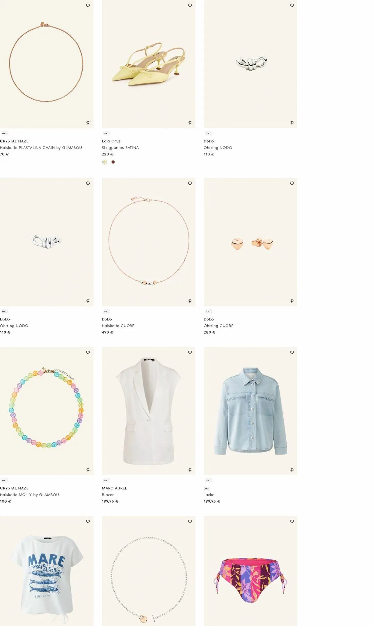Save the MARC AUREL blazer to wishlist
Image resolution: width=374 pixels, height=626 pixels.
(x=190, y=353)
